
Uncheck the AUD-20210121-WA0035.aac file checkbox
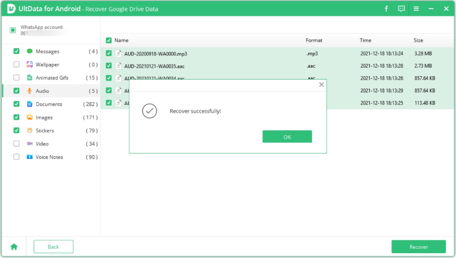(109, 66)
